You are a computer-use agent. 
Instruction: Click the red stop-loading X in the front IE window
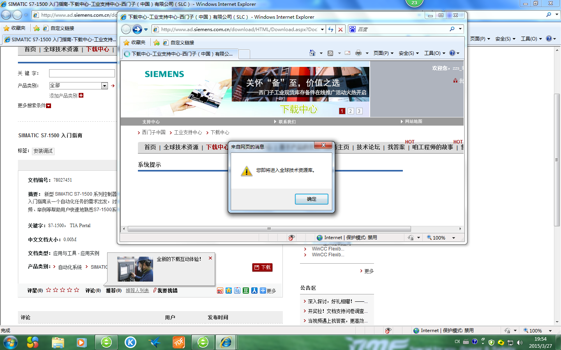340,30
